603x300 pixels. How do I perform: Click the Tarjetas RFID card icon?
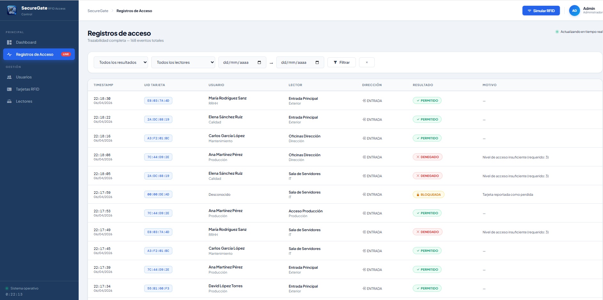pos(9,89)
